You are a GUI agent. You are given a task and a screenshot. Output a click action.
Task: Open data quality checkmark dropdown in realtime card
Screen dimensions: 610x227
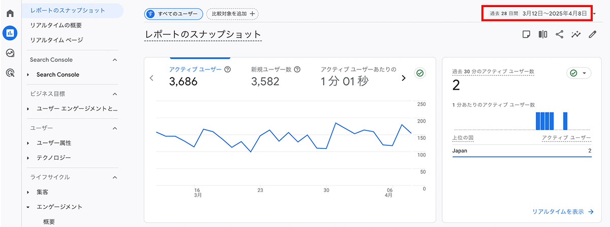point(579,73)
